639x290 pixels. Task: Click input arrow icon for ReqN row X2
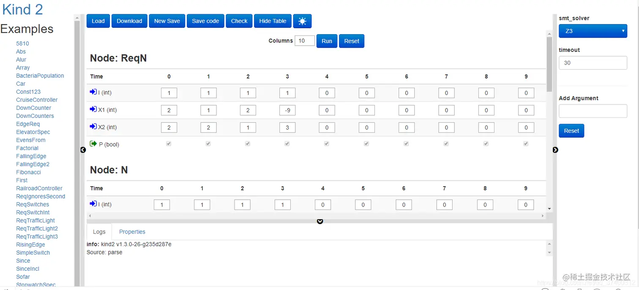point(93,127)
